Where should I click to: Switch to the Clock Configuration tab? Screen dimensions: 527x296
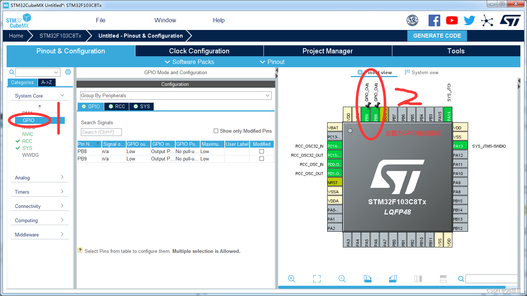click(199, 50)
